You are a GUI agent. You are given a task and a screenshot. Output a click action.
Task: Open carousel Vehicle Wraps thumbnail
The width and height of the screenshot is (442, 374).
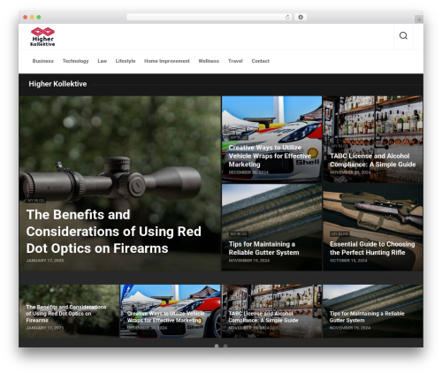171,311
